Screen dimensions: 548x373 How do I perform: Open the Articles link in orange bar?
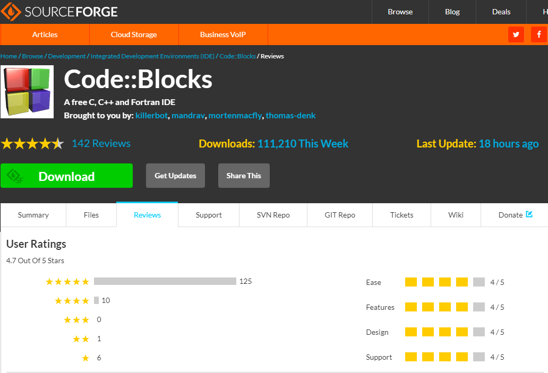[x=45, y=34]
